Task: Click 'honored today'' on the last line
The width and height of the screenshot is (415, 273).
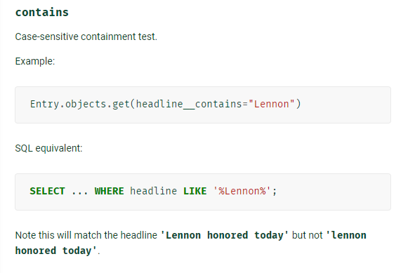Action: click(56, 251)
